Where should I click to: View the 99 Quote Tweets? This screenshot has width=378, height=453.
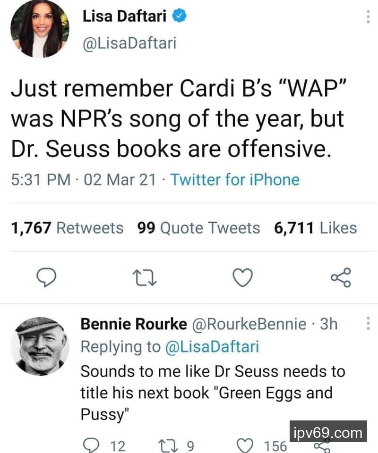tap(198, 228)
